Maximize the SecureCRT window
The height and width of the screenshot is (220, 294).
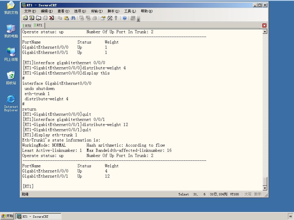pos(260,5)
